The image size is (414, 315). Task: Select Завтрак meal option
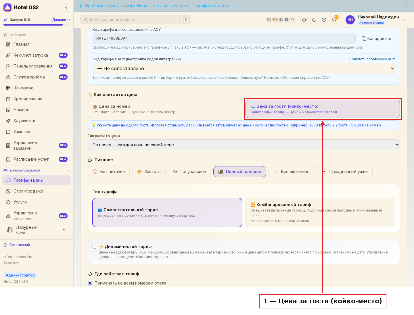tap(149, 172)
